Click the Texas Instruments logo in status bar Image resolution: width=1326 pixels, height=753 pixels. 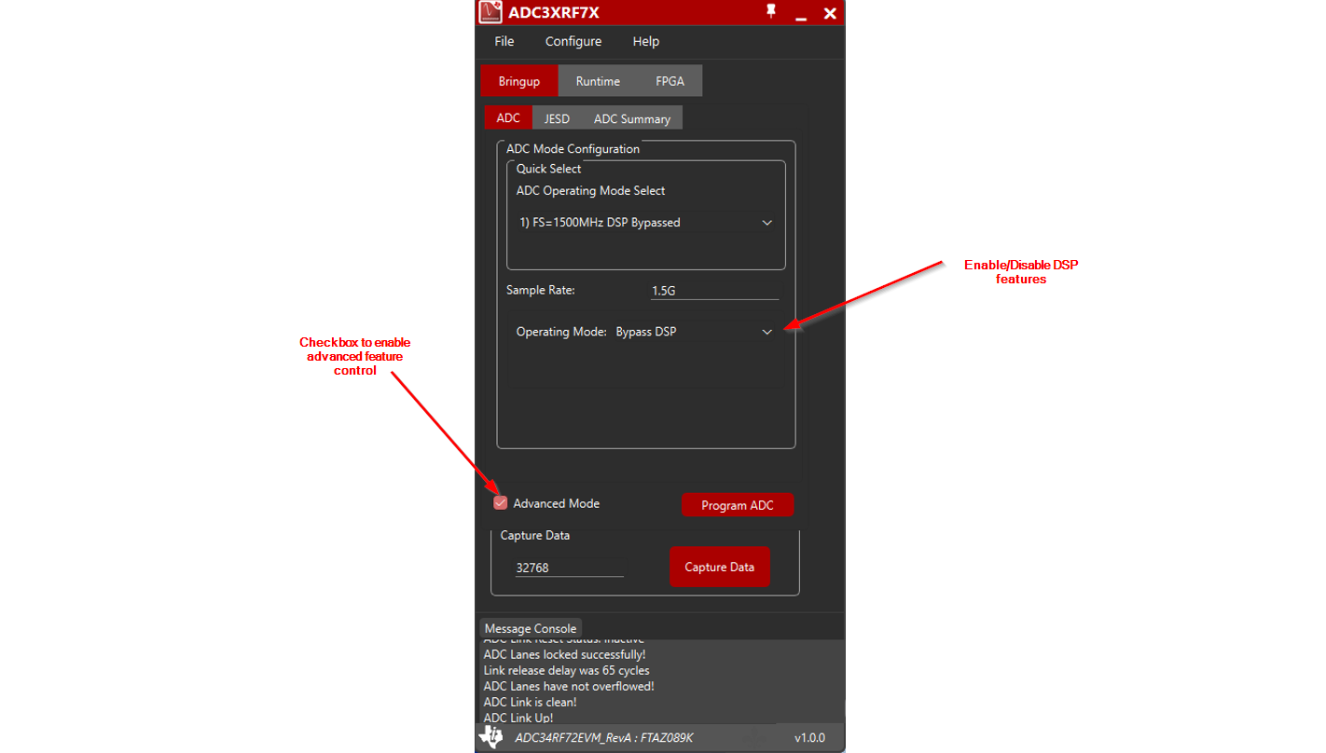(x=490, y=737)
